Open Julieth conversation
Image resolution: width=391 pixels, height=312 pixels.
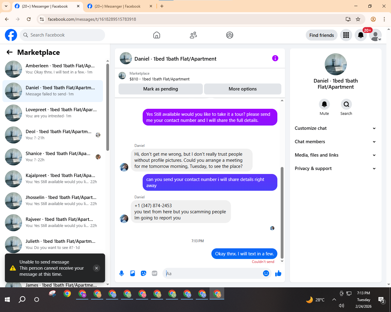pos(53,245)
